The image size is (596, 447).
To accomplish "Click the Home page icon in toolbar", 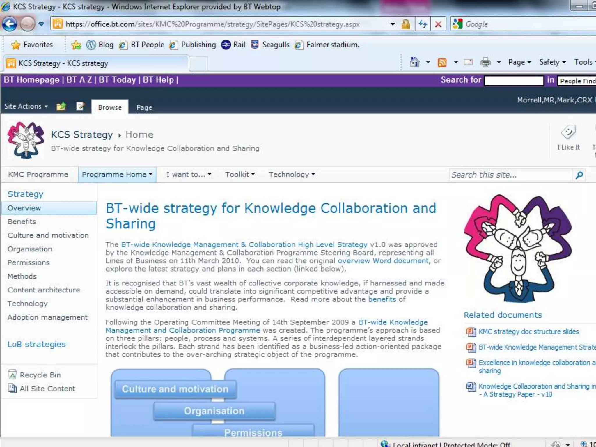I will pyautogui.click(x=415, y=62).
